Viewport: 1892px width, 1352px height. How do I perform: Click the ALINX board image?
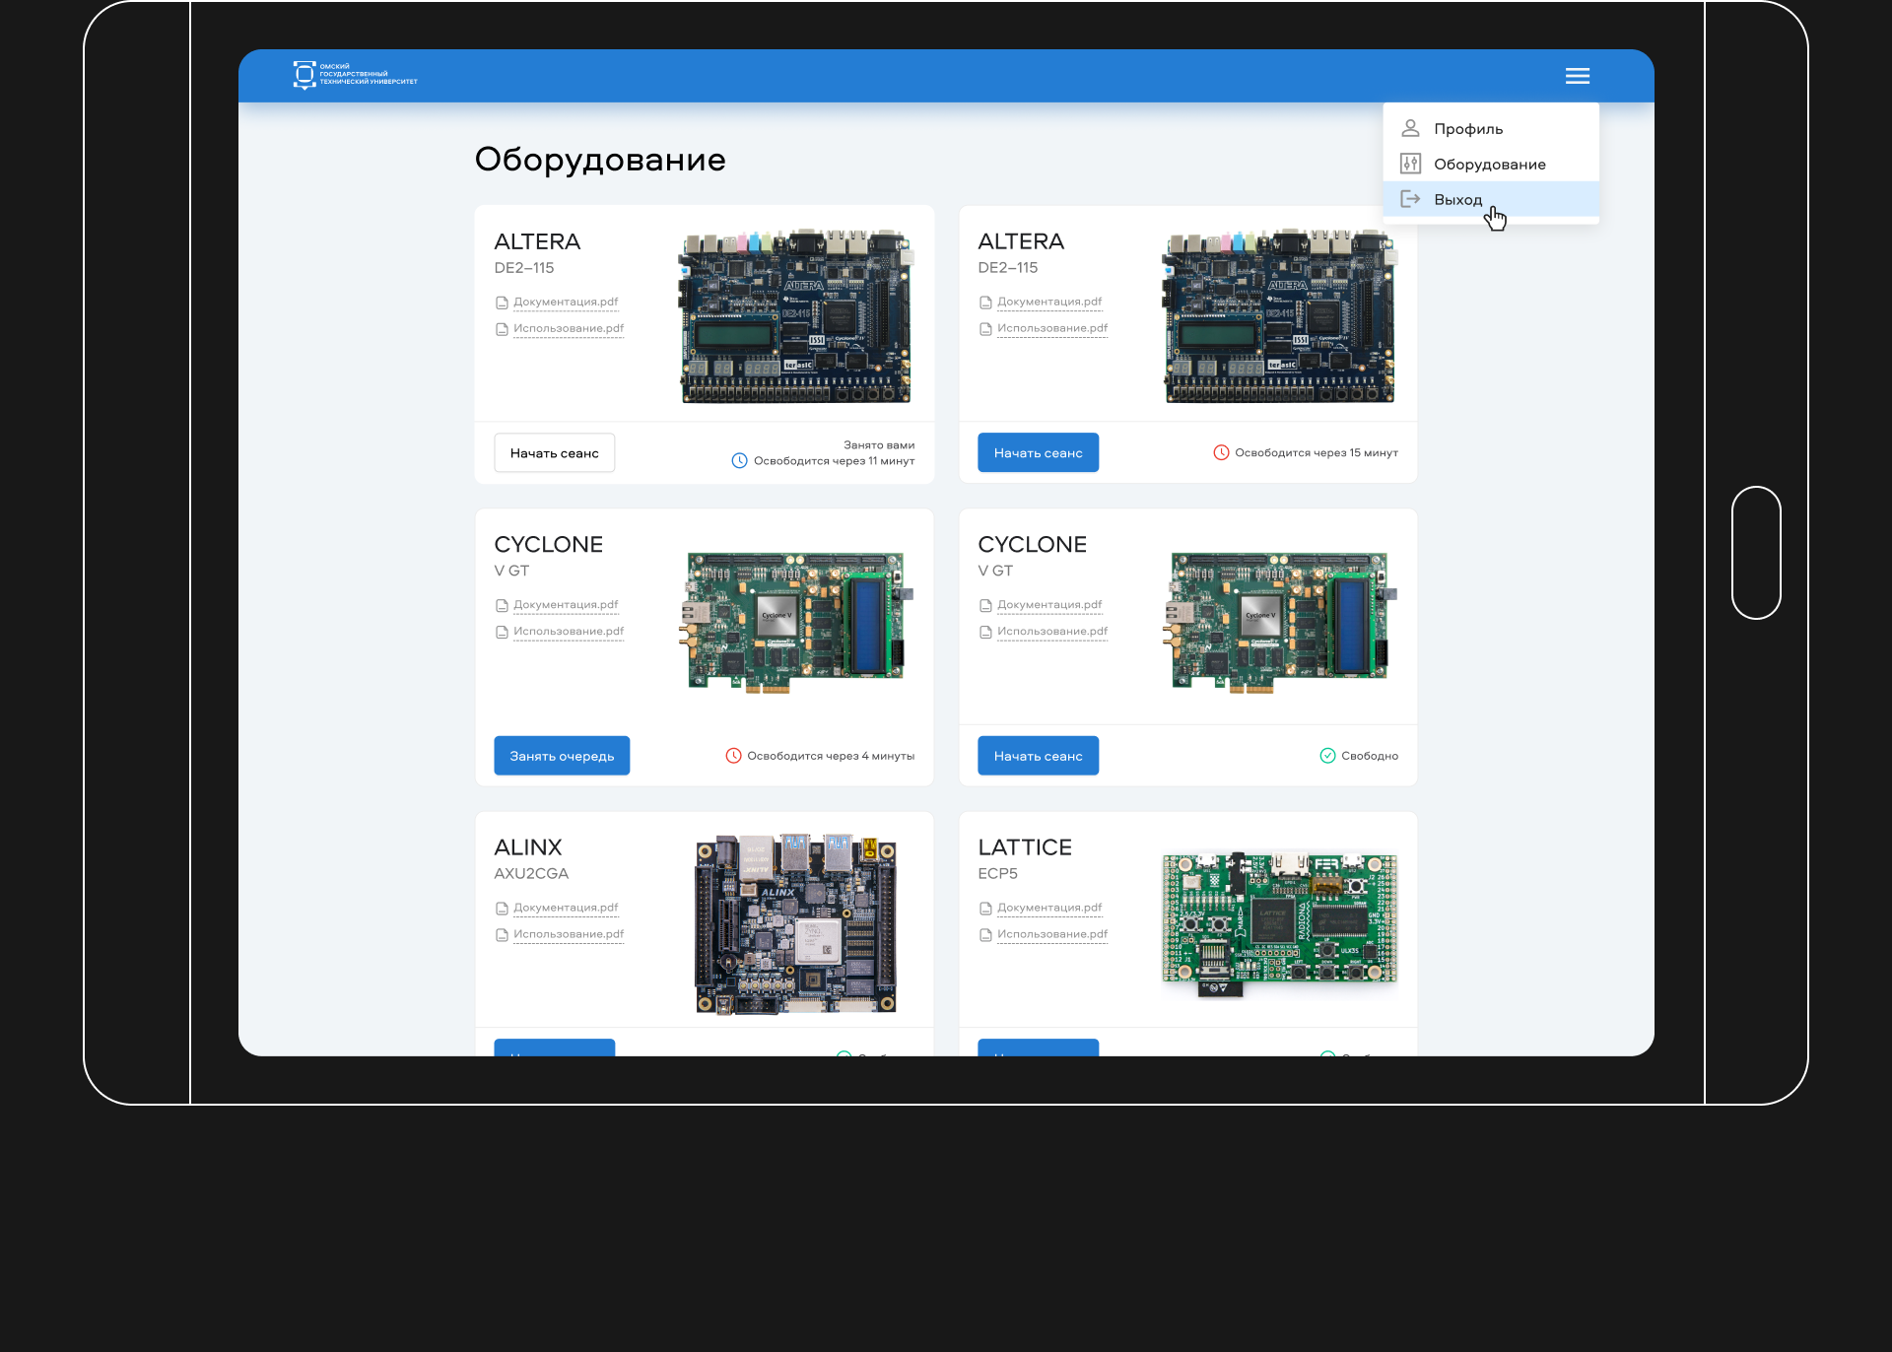point(796,923)
